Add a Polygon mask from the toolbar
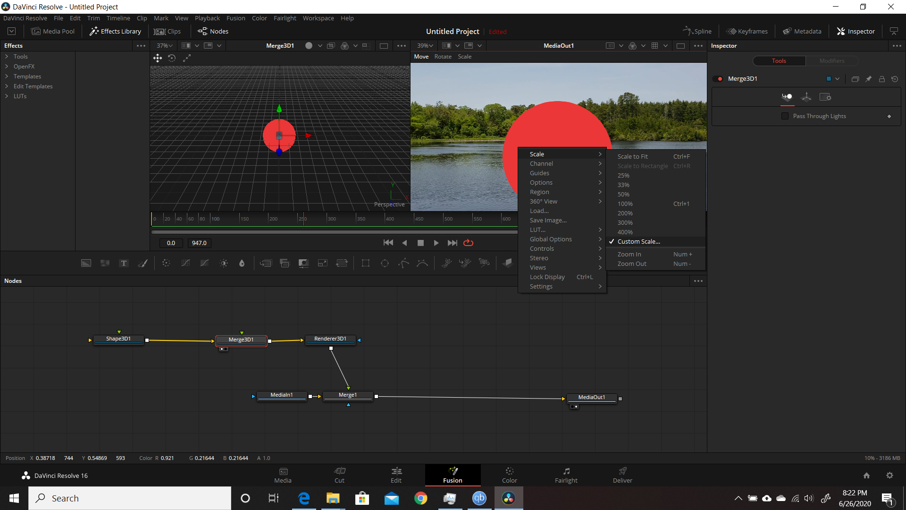This screenshot has height=510, width=906. [403, 263]
